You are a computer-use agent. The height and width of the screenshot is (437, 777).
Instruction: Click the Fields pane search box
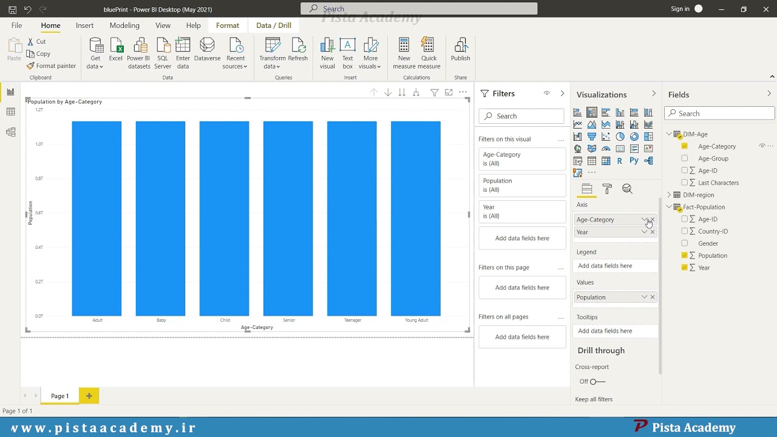(719, 113)
